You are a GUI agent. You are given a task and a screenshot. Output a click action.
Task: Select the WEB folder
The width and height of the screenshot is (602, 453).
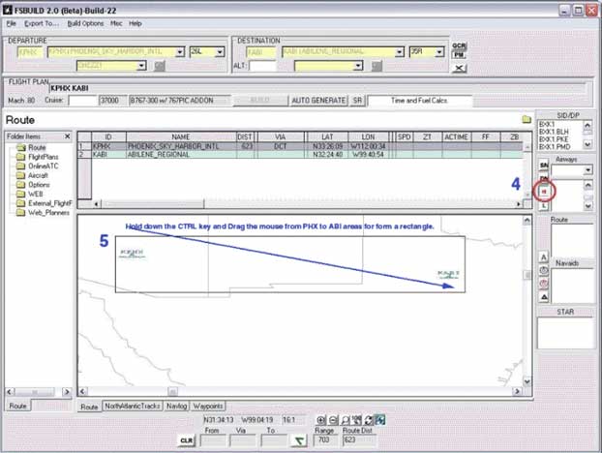35,194
